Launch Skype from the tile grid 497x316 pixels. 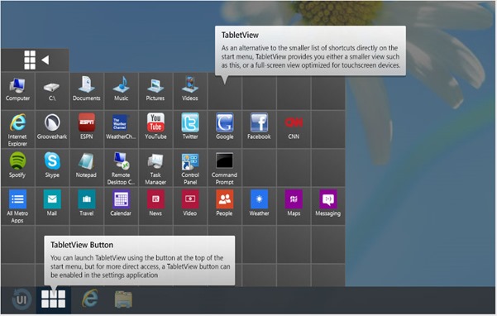pyautogui.click(x=52, y=168)
